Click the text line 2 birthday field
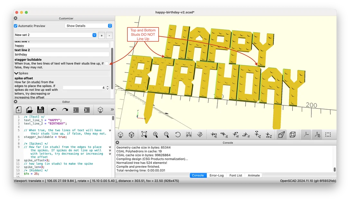 tap(62, 54)
